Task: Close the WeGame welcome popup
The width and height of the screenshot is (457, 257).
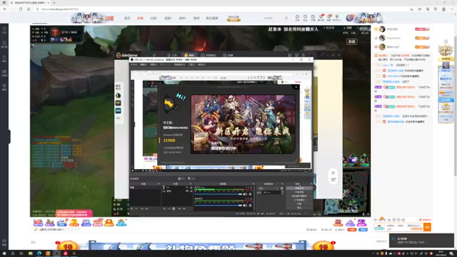Action: (296, 87)
